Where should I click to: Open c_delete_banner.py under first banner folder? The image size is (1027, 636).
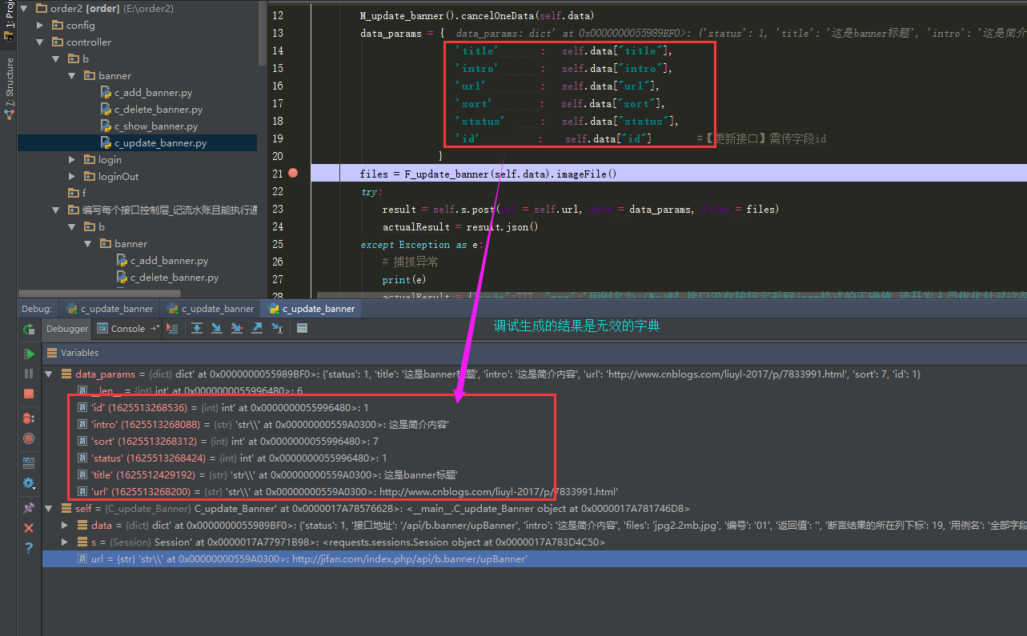(151, 110)
